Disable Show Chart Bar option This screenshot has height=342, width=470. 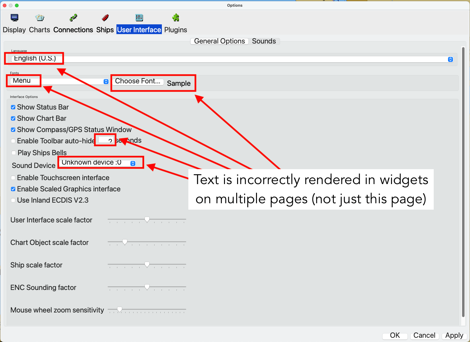pyautogui.click(x=13, y=118)
